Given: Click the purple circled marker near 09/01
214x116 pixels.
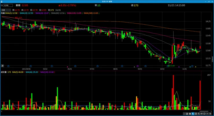Looking at the screenshot, I should (x=138, y=66).
